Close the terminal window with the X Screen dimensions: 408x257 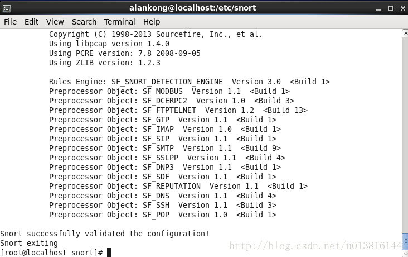pyautogui.click(x=402, y=8)
